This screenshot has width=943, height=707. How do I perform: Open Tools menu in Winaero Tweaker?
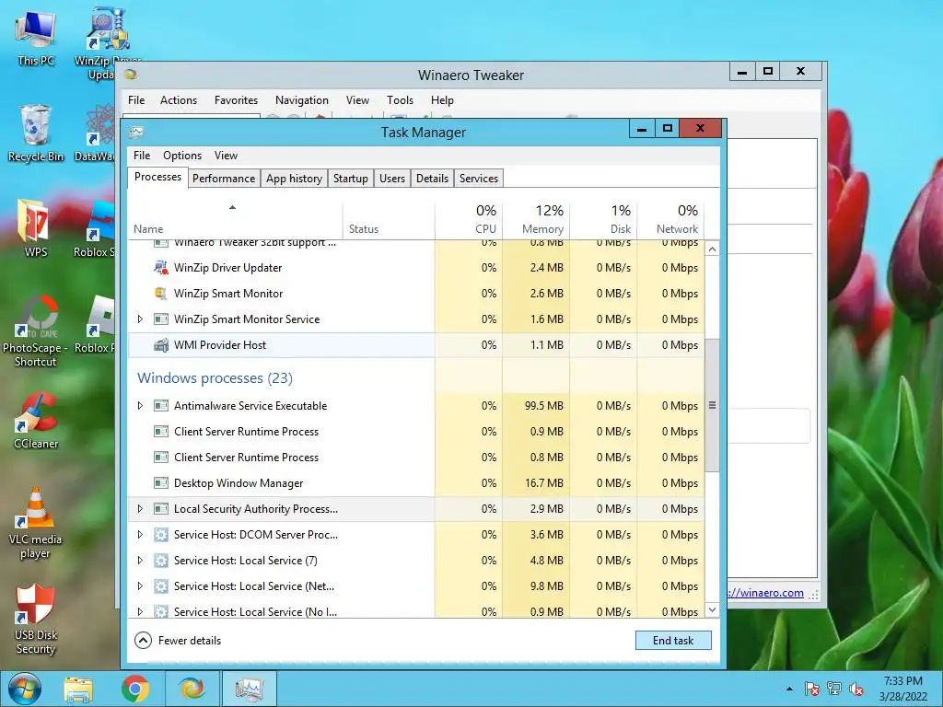point(400,100)
